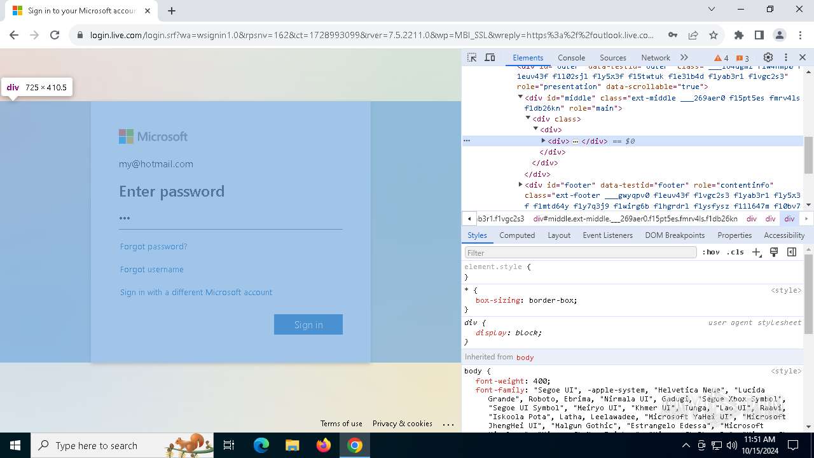
Task: Select the Computed styles tab
Action: [x=517, y=235]
